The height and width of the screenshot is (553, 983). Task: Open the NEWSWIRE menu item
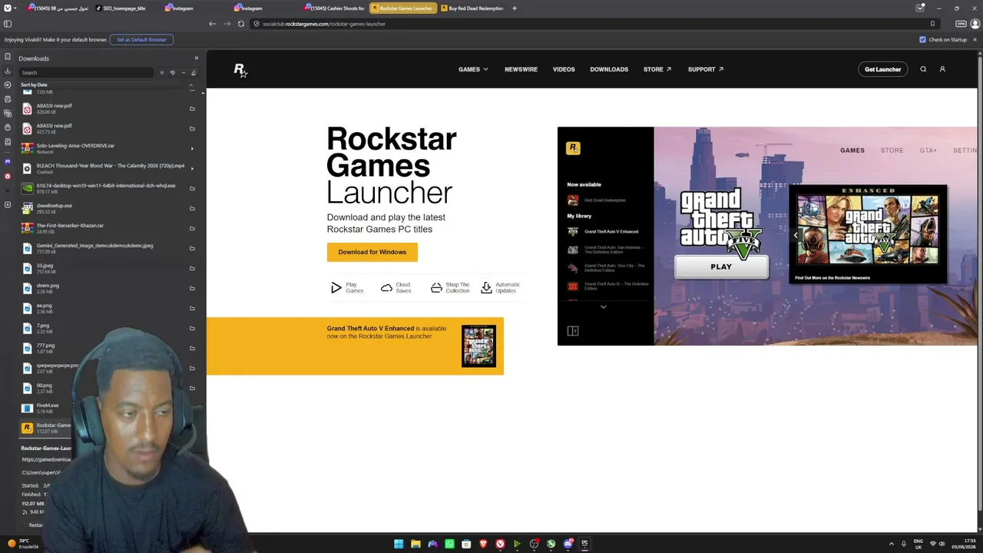click(521, 69)
